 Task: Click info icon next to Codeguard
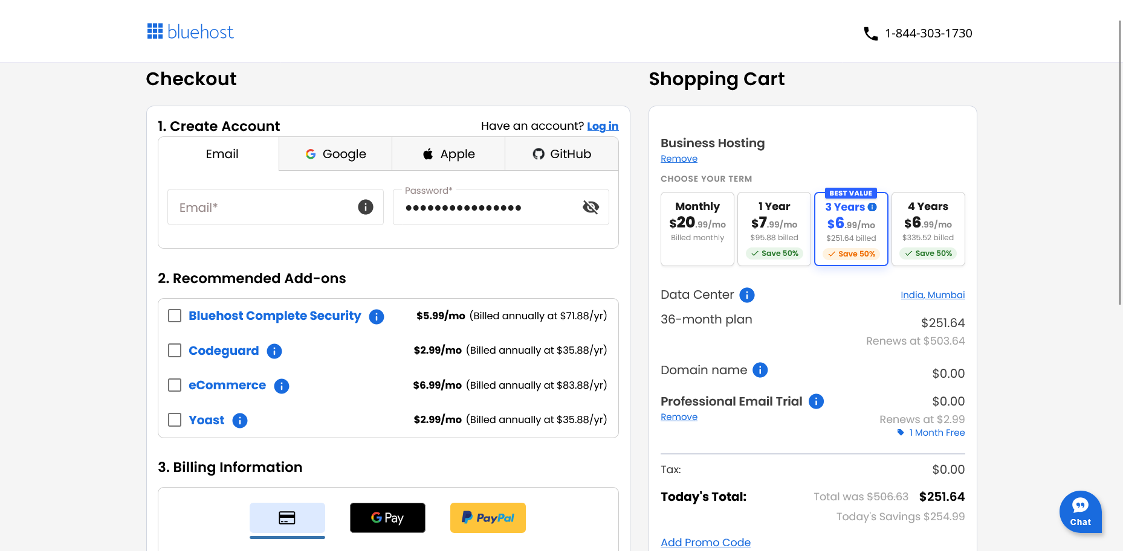(274, 351)
